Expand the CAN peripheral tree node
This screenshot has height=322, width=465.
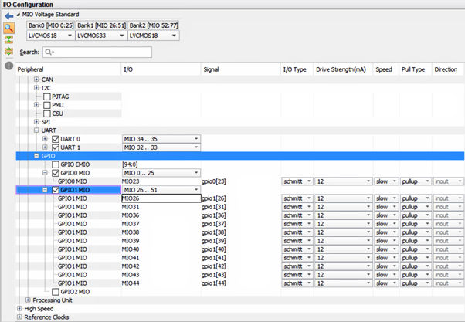tap(36, 80)
